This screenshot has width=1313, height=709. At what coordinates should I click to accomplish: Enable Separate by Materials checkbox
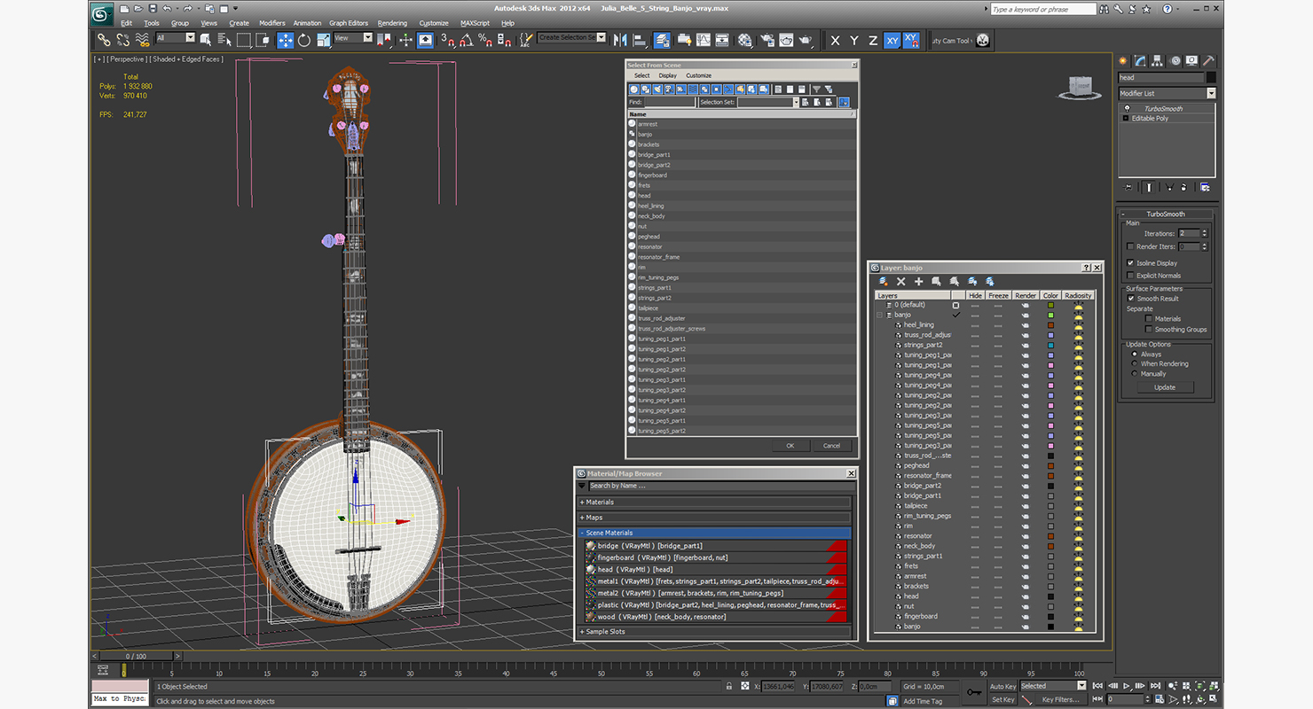coord(1149,319)
